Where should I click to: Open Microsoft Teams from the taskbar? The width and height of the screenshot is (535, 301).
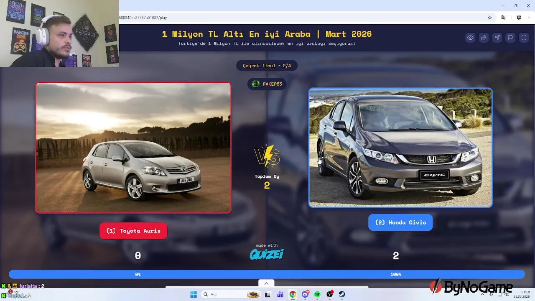point(280,294)
